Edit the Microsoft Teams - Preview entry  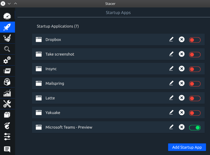pyautogui.click(x=171, y=127)
